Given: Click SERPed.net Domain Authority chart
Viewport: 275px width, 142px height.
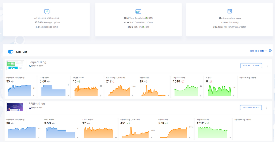Looking at the screenshot, I should 22,132.
